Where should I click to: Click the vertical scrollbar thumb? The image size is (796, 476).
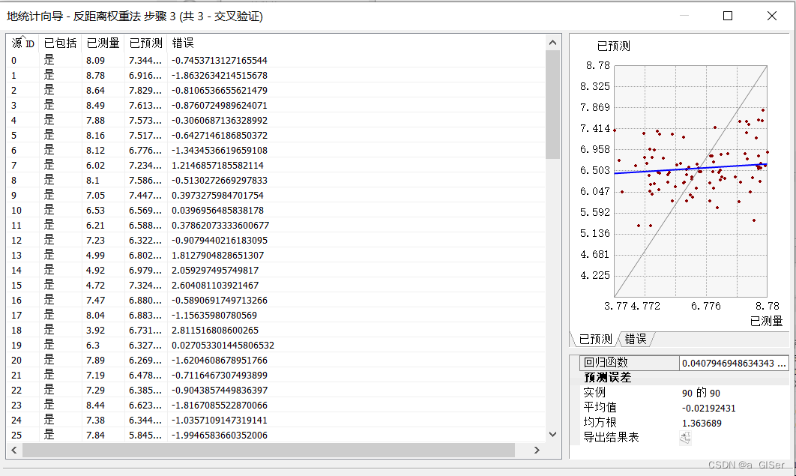[553, 104]
